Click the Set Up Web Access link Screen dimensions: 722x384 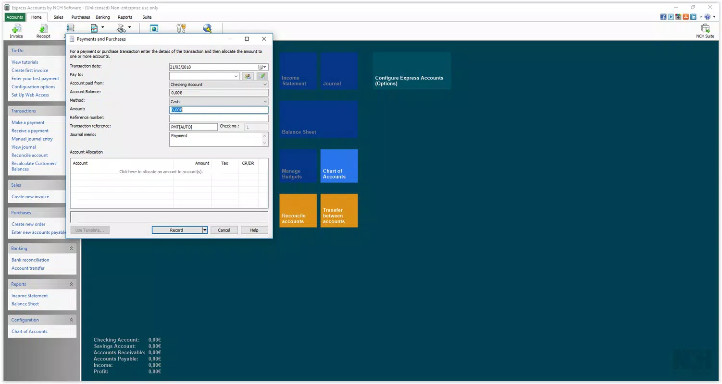point(30,95)
